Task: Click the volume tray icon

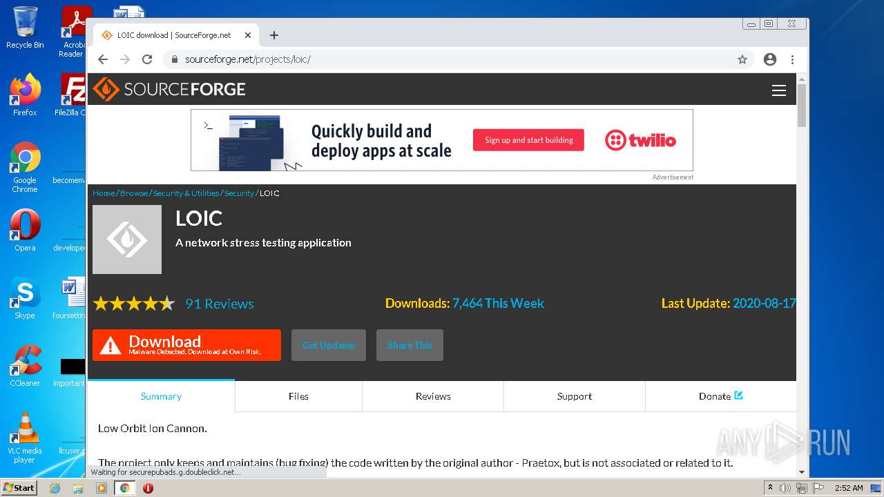Action: (785, 488)
